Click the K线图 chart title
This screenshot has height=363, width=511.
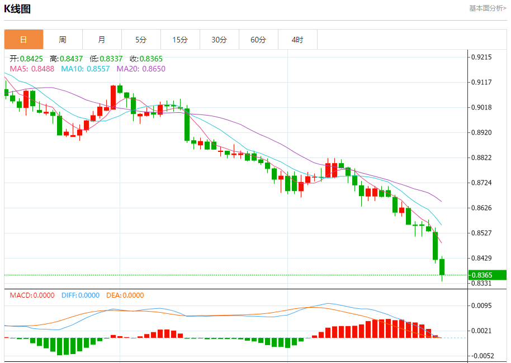tap(17, 9)
